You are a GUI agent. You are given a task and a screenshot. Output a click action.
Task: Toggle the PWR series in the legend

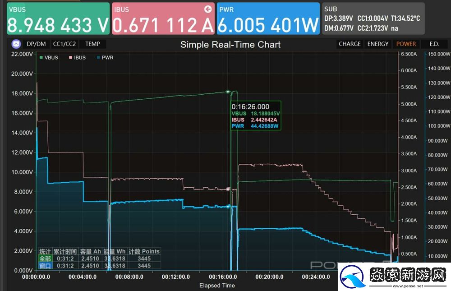(x=105, y=58)
